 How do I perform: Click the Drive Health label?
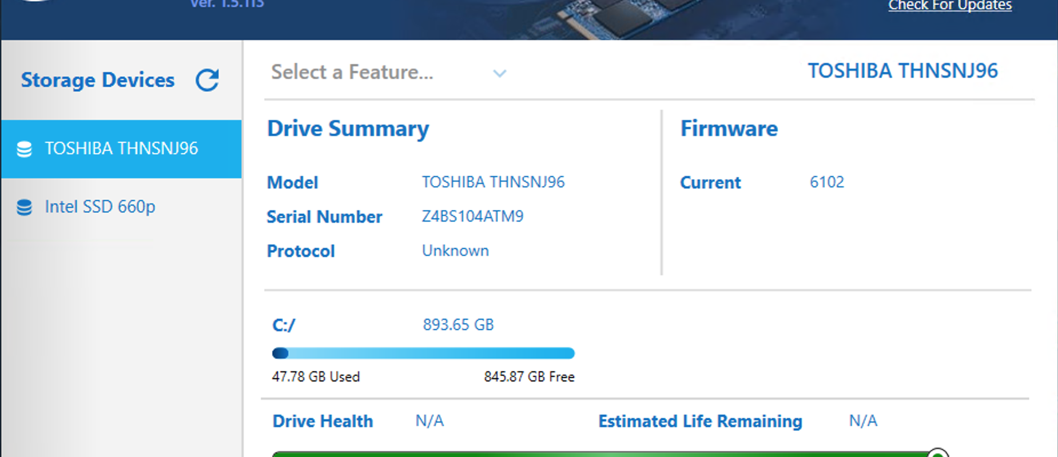pos(323,422)
